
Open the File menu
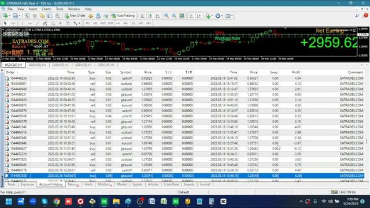coord(10,9)
